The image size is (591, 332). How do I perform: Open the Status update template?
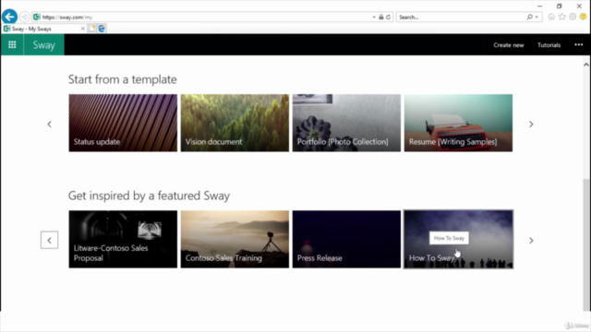(123, 123)
